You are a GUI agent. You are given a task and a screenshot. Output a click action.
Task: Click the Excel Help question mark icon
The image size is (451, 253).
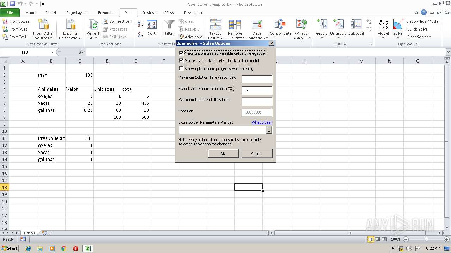424,12
